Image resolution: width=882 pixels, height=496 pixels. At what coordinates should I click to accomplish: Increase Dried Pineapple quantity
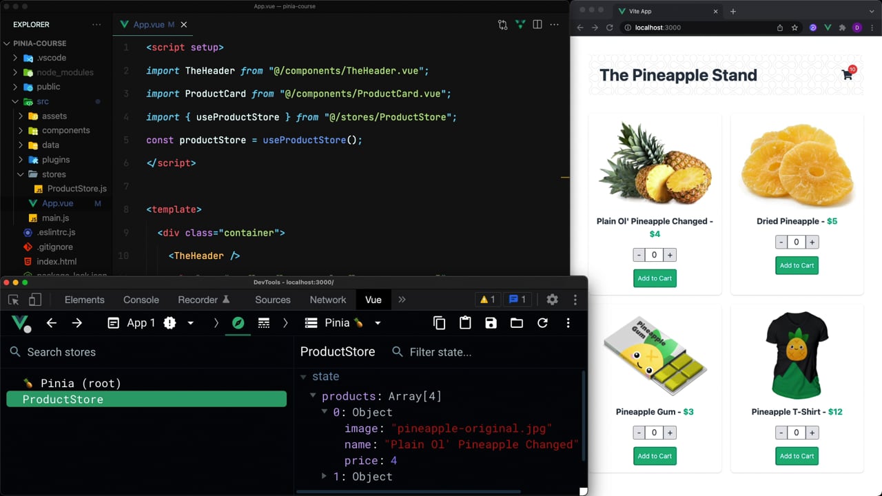pos(812,242)
